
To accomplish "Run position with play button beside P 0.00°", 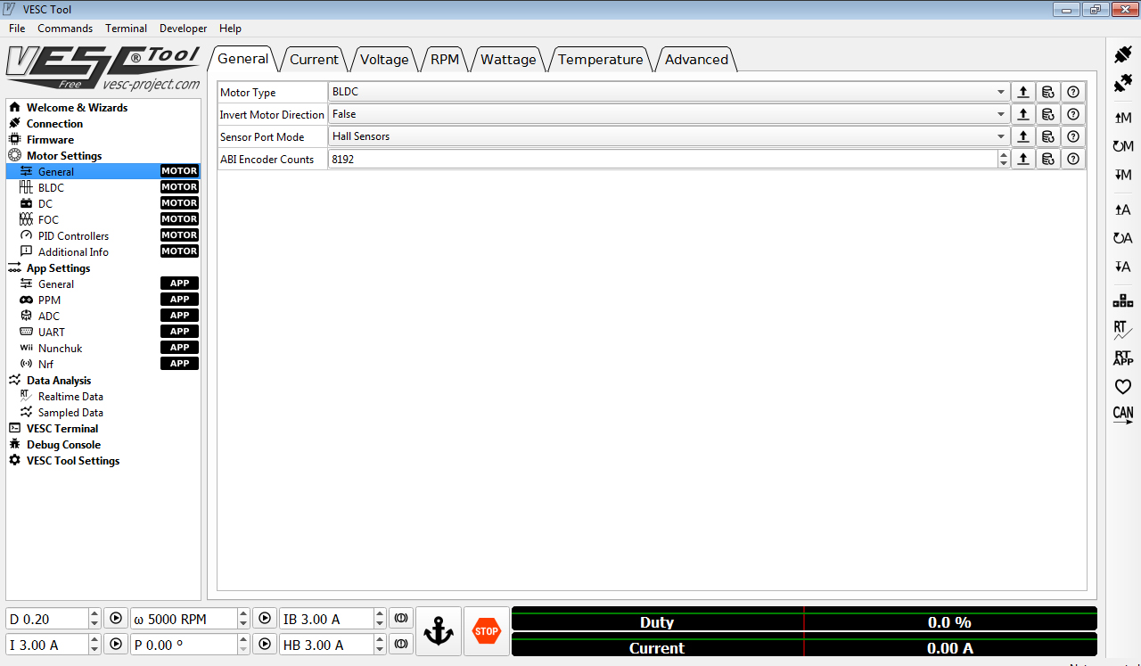I will click(x=265, y=644).
